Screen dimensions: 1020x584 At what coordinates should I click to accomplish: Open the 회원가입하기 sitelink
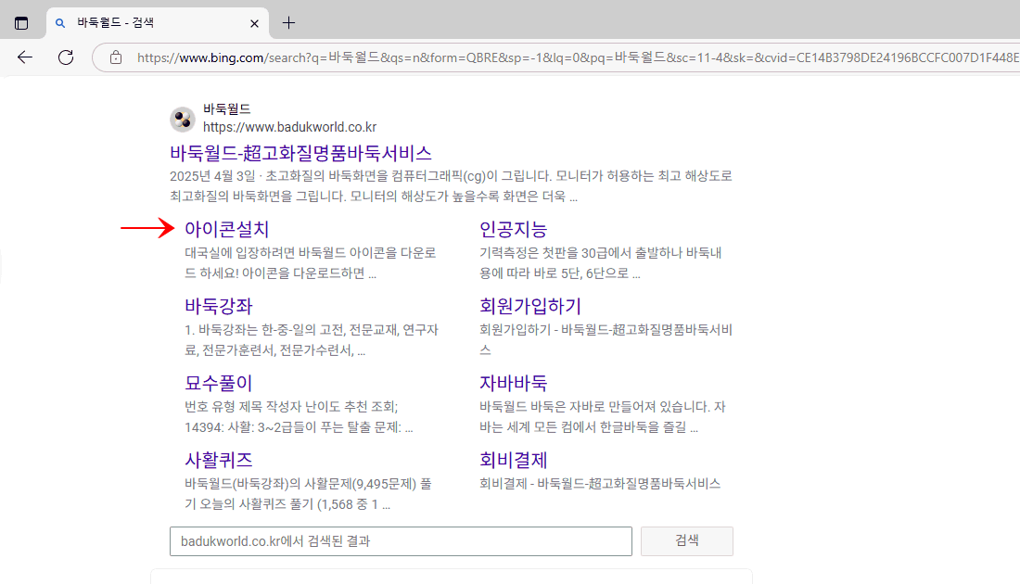point(530,306)
